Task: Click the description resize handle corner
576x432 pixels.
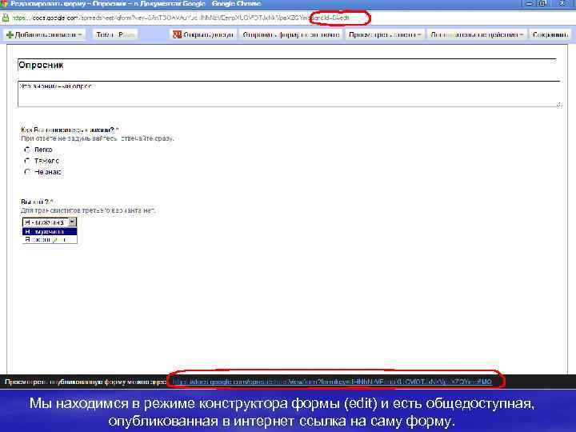Action: [559, 105]
